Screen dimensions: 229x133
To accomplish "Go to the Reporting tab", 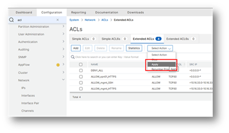I will coord(78,12).
